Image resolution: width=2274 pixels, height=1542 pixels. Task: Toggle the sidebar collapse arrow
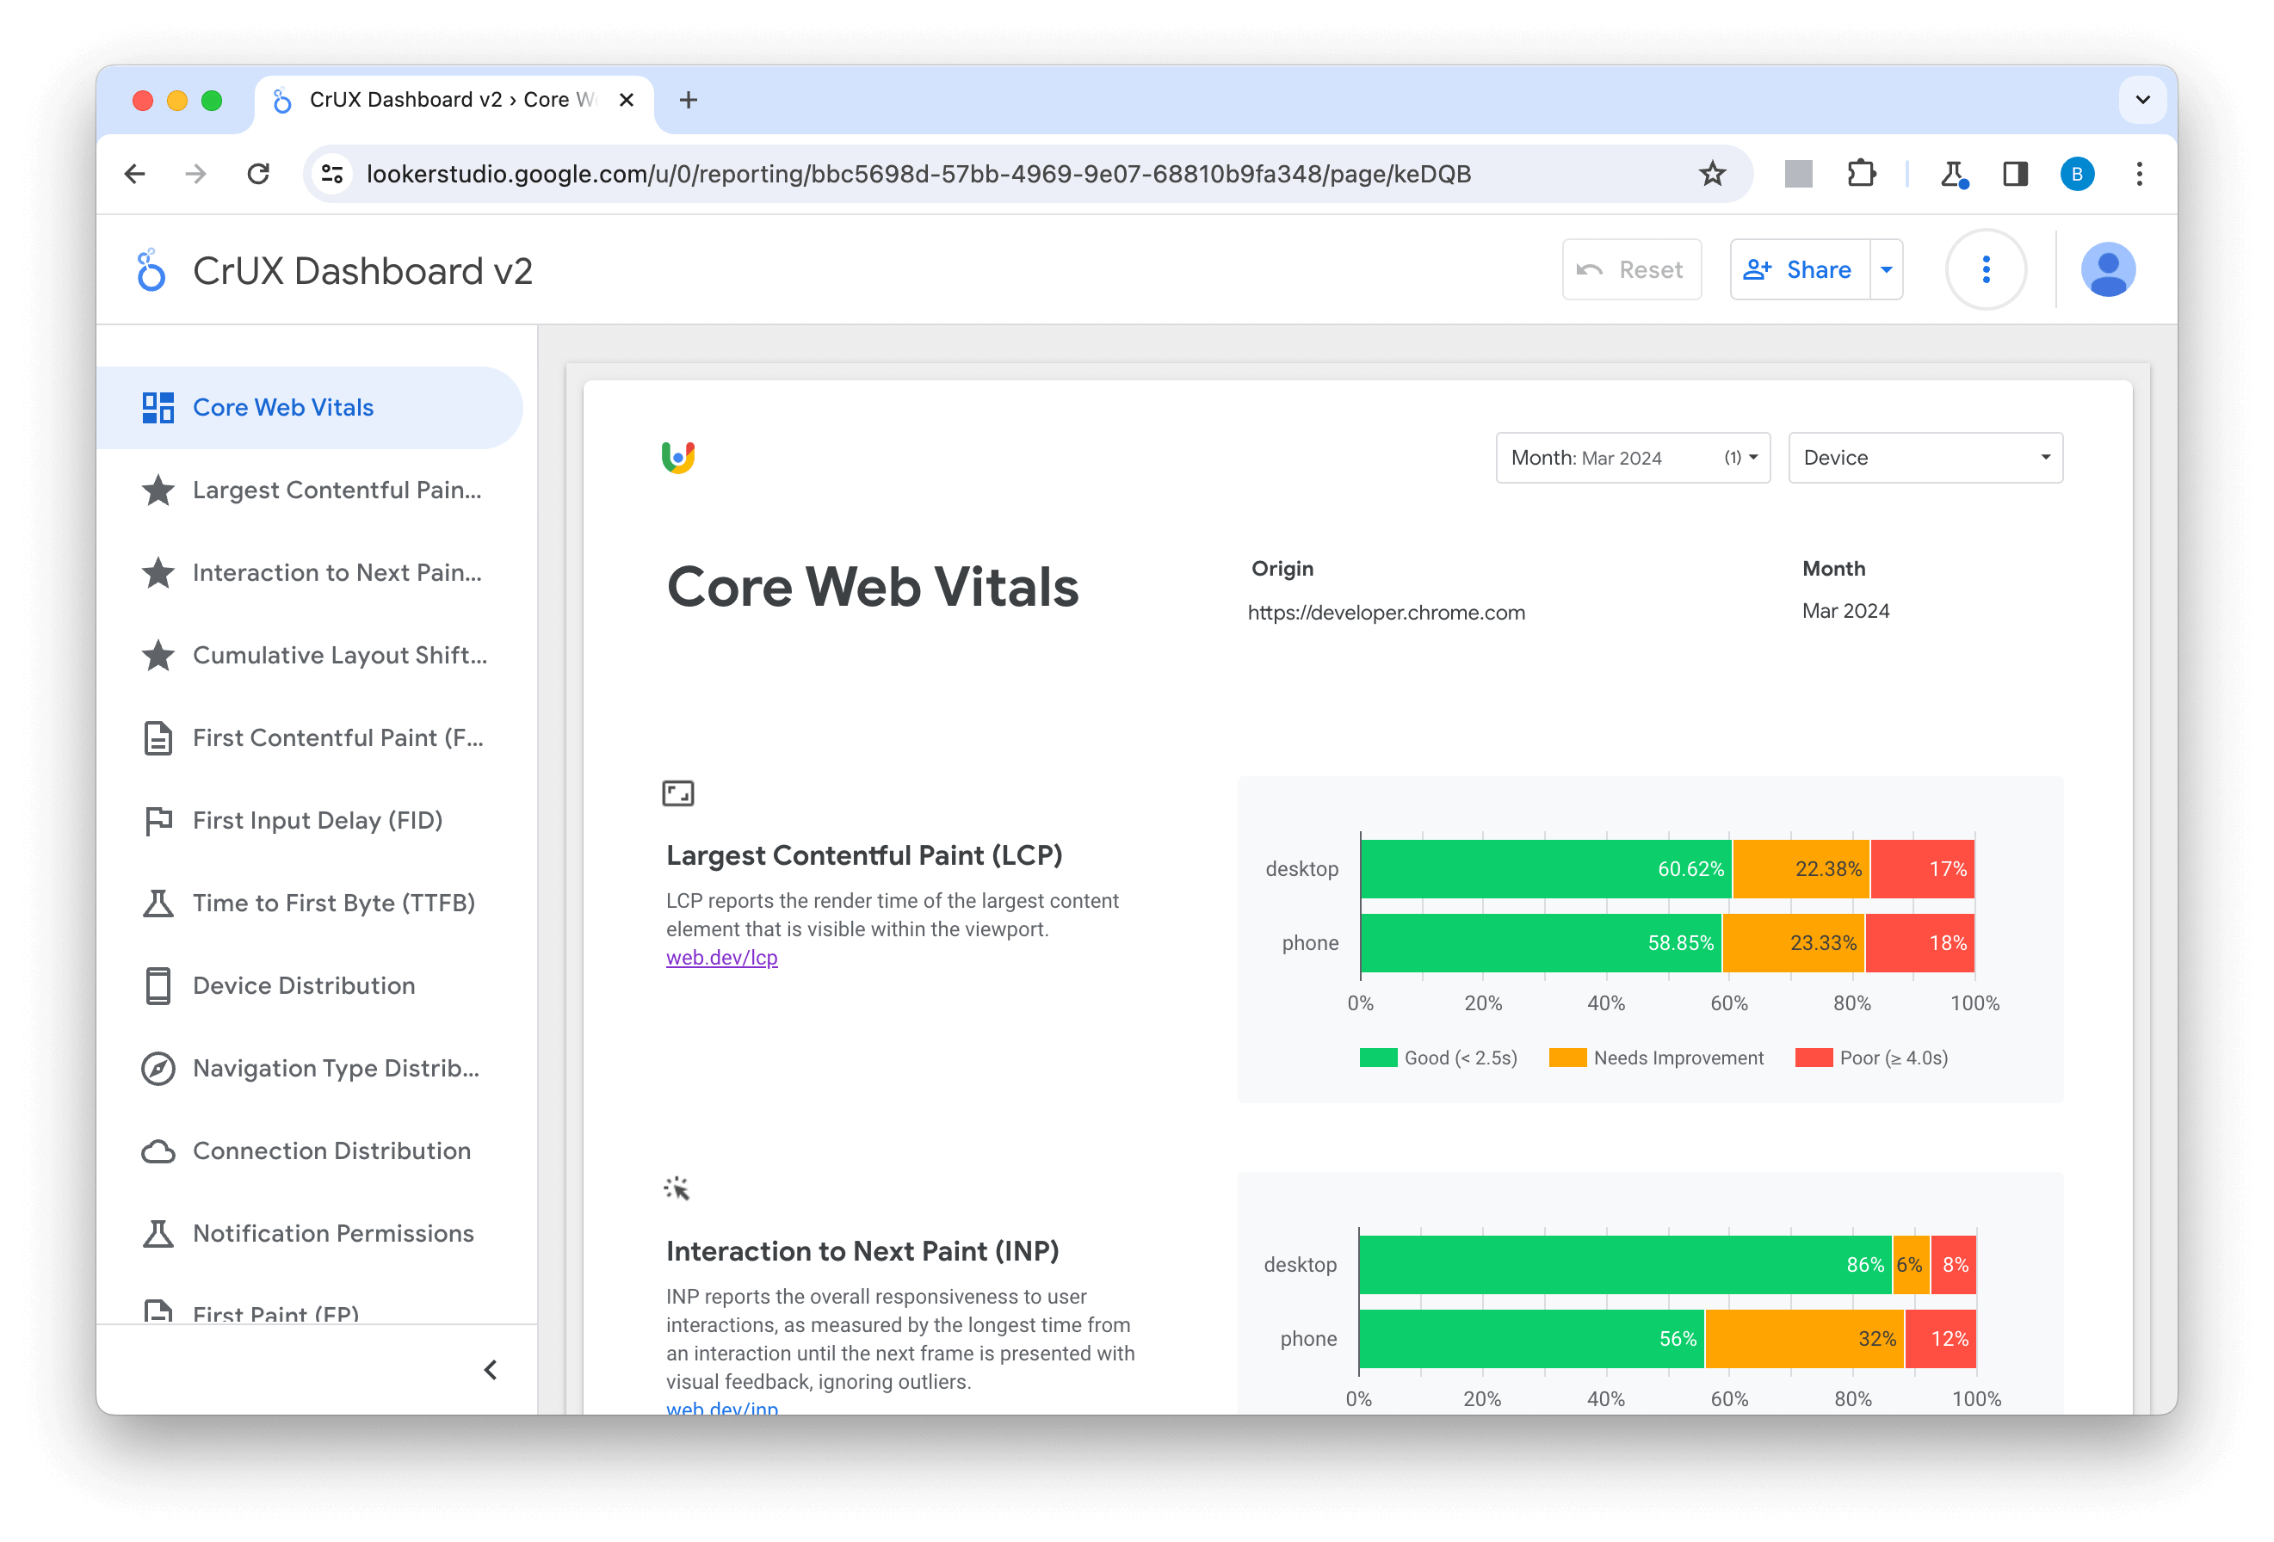pyautogui.click(x=491, y=1370)
